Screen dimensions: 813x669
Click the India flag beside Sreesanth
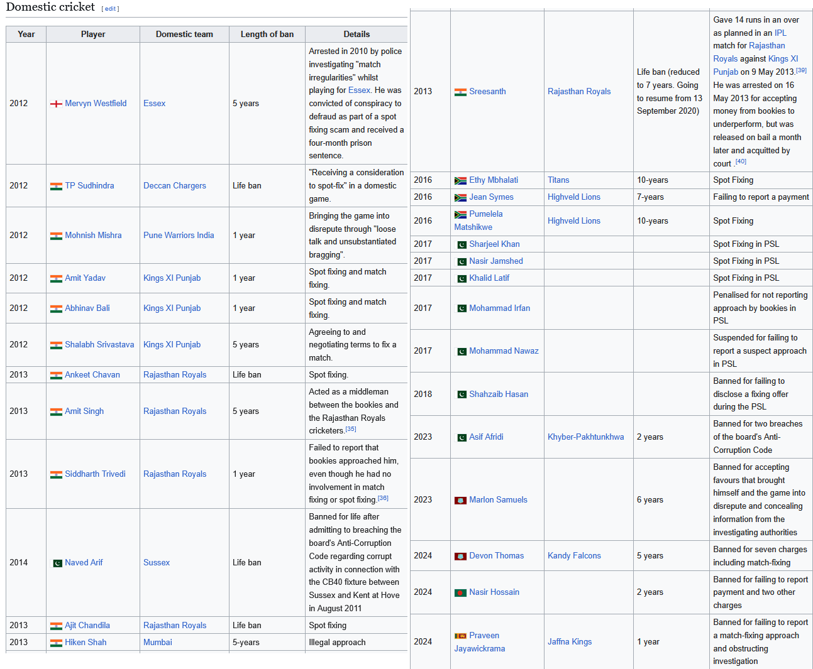point(460,92)
